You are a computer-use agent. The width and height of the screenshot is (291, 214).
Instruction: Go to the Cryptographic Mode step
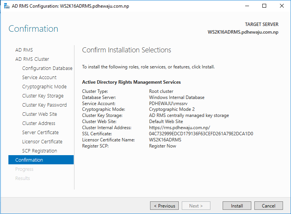point(44,87)
